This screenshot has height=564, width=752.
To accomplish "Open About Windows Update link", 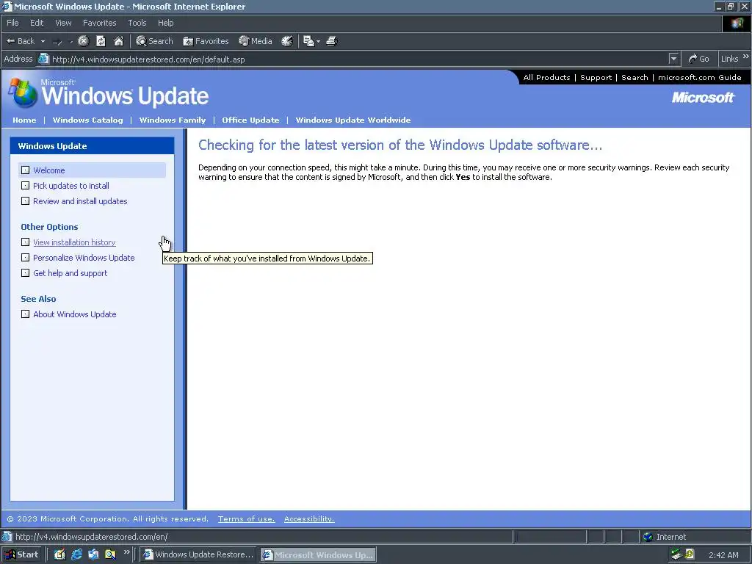I will click(x=75, y=314).
